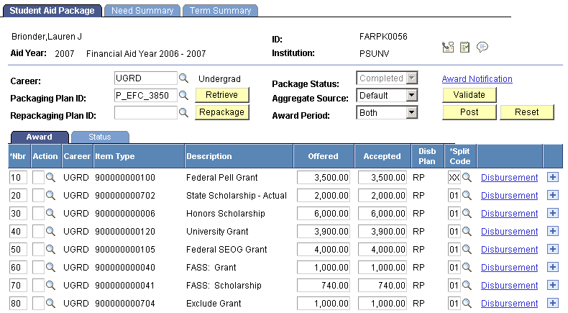This screenshot has height=313, width=568.
Task: Click the Nbr field containing 10
Action: (x=18, y=177)
